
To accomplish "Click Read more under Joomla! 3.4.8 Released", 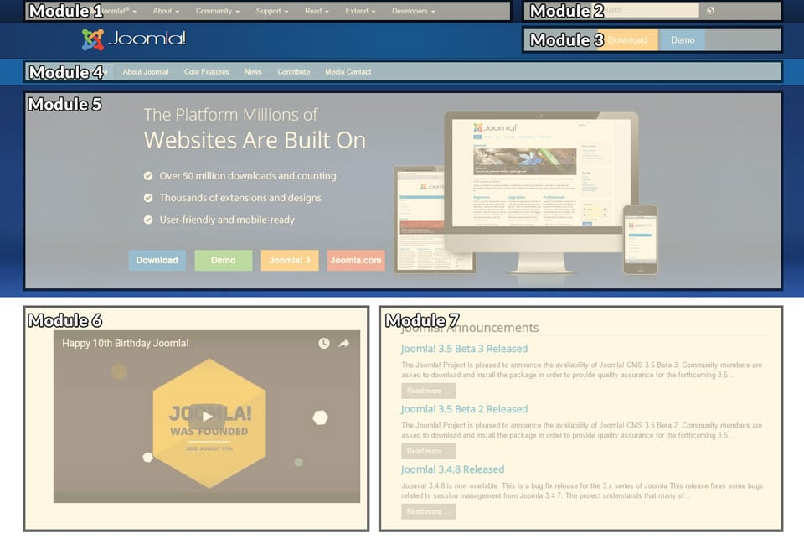I will pos(428,512).
